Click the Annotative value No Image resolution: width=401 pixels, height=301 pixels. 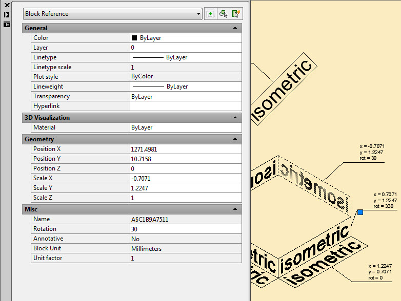click(186, 239)
